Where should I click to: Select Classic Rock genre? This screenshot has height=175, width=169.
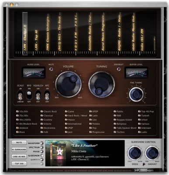click(x=49, y=112)
